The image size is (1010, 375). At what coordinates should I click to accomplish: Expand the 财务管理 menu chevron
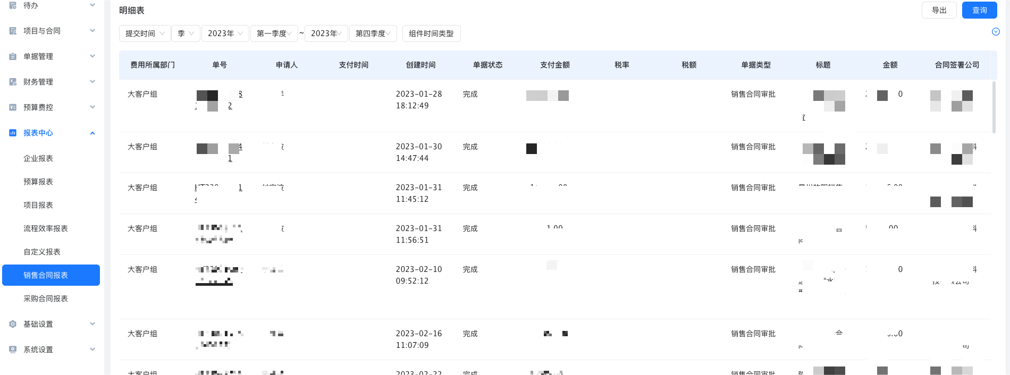click(92, 82)
